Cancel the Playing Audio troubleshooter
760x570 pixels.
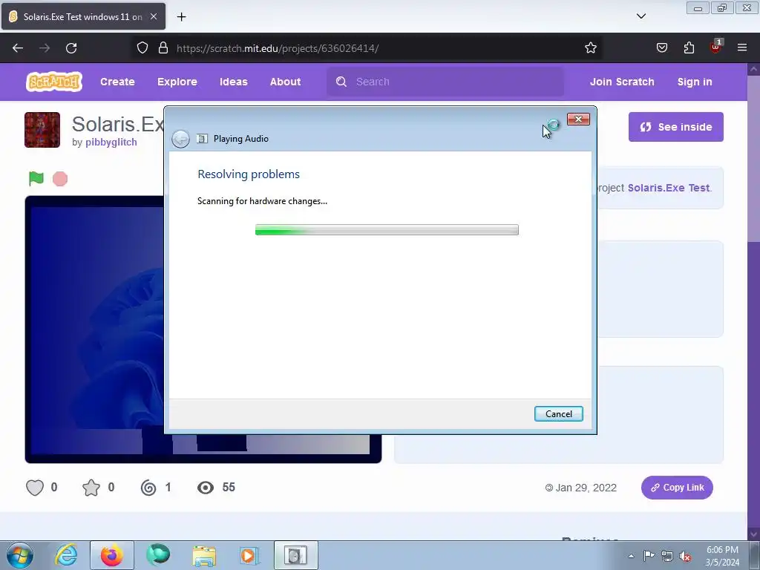pos(558,414)
